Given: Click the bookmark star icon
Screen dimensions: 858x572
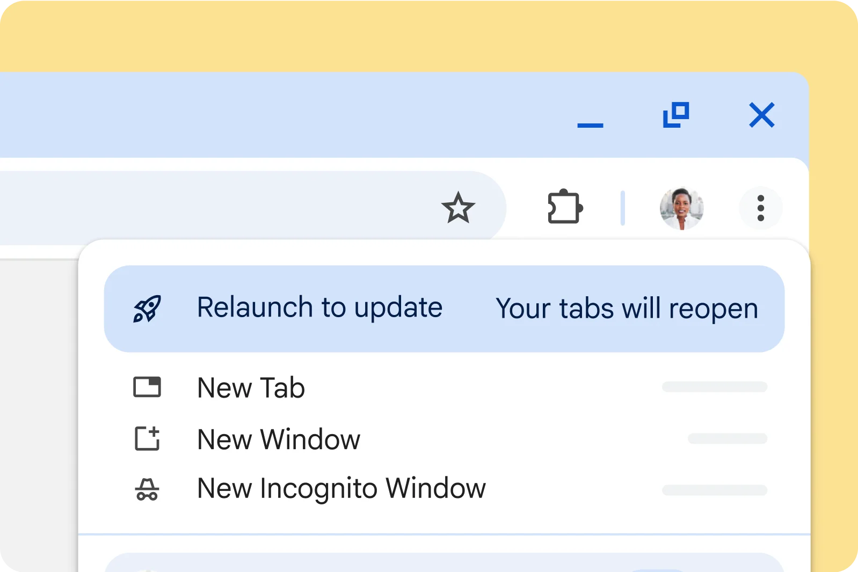Looking at the screenshot, I should point(458,208).
